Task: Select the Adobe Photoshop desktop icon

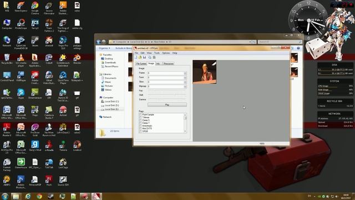Action: pyautogui.click(x=21, y=182)
